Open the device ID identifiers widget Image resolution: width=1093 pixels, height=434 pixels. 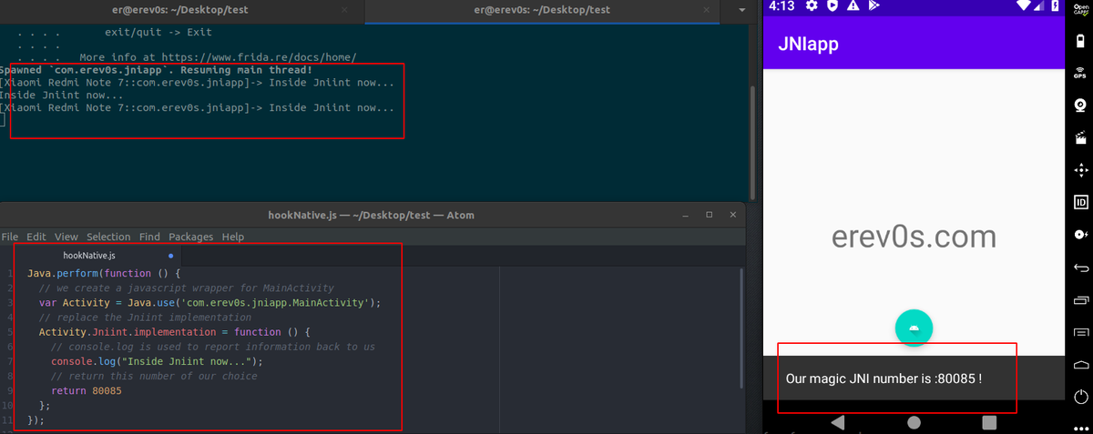1081,202
